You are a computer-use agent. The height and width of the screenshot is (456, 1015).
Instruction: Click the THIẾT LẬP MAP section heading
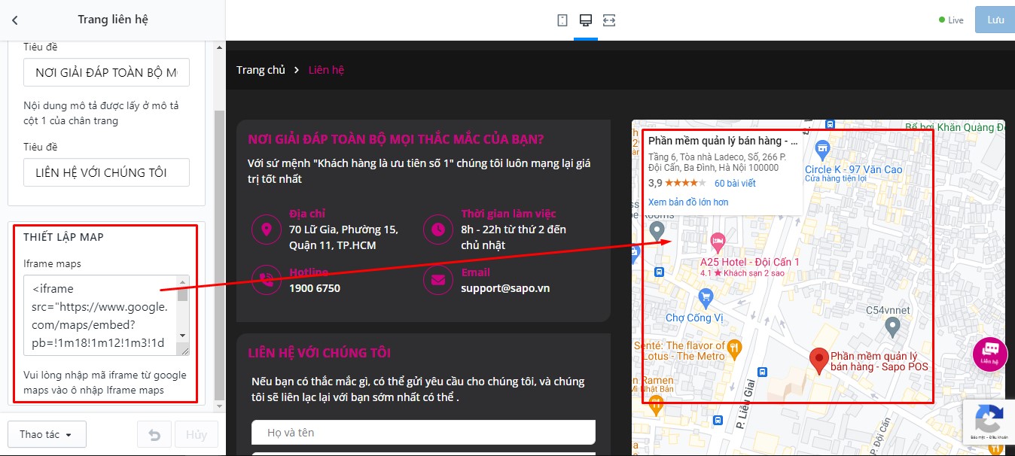(x=63, y=237)
